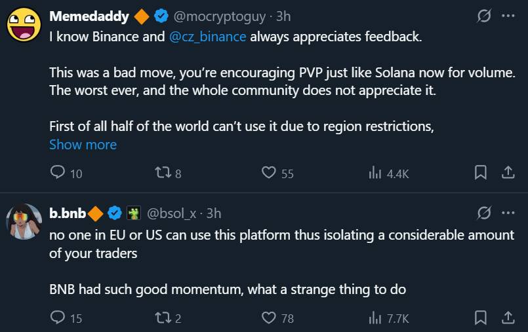Open the @cz_binance mention link
This screenshot has height=332, width=528.
pyautogui.click(x=208, y=37)
